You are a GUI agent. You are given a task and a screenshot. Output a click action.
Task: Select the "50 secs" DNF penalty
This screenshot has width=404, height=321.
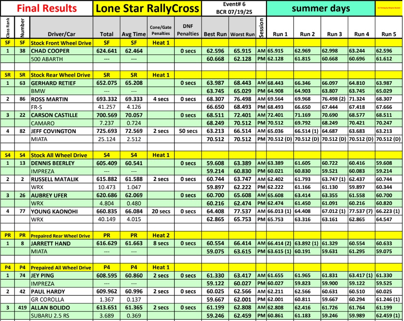coord(188,131)
